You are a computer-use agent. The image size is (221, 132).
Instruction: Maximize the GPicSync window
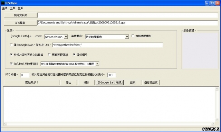click(x=212, y=3)
